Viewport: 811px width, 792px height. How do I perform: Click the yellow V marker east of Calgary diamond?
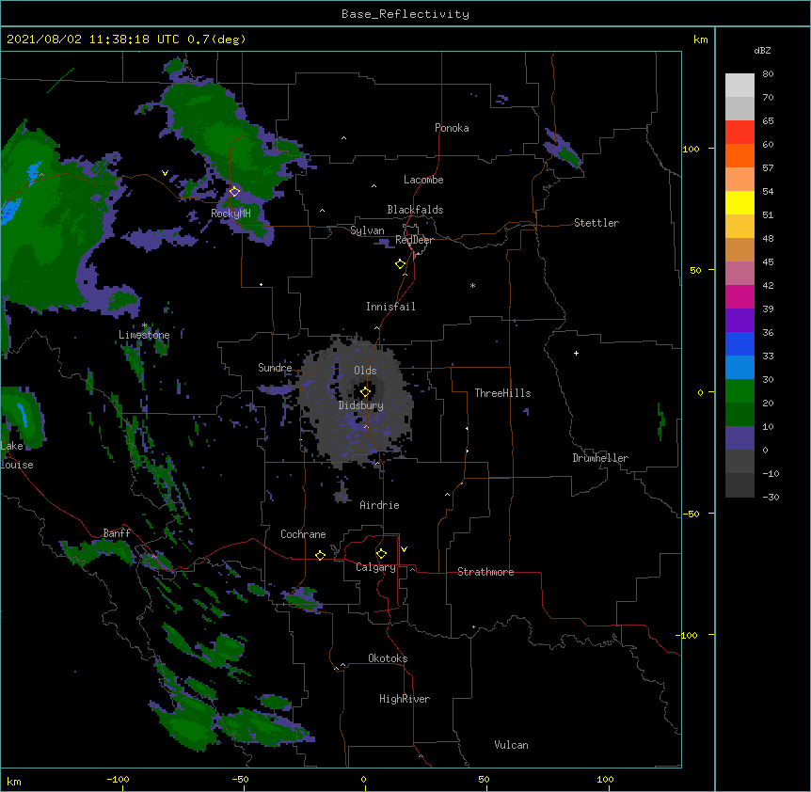click(404, 549)
